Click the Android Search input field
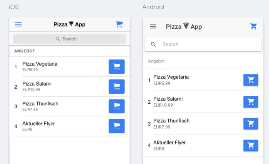 [208, 44]
